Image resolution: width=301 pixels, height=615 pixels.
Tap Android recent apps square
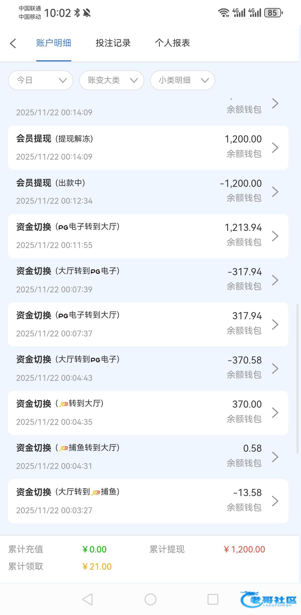click(213, 599)
